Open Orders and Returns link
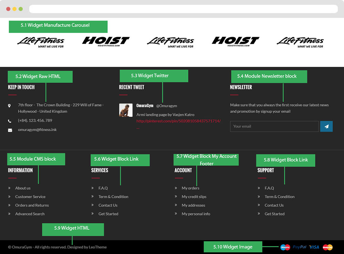Viewport: 344px width, 254px height. (x=32, y=205)
